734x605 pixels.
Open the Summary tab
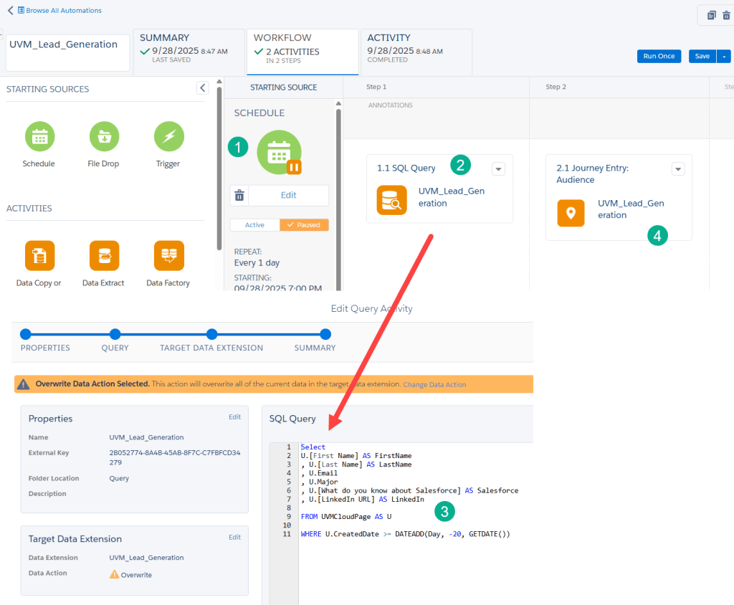tap(188, 50)
